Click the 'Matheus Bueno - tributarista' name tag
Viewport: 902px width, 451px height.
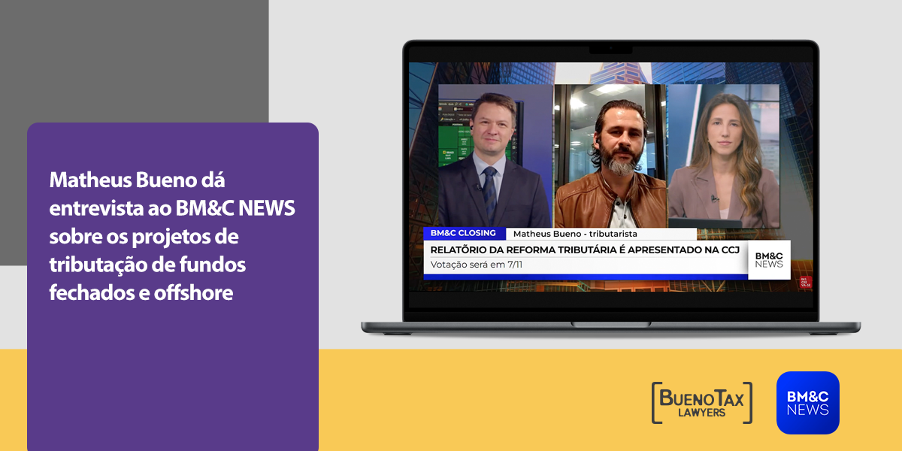575,234
